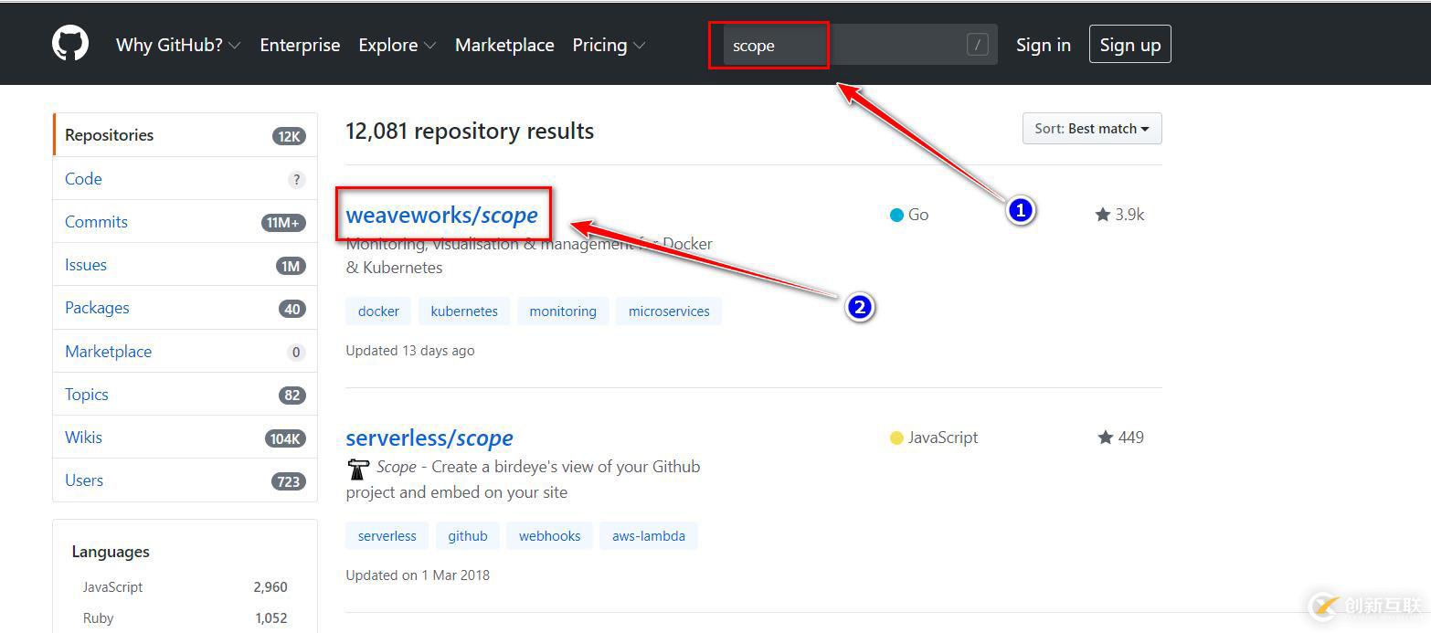Image resolution: width=1431 pixels, height=633 pixels.
Task: Select the Repositories filter
Action: pyautogui.click(x=185, y=135)
